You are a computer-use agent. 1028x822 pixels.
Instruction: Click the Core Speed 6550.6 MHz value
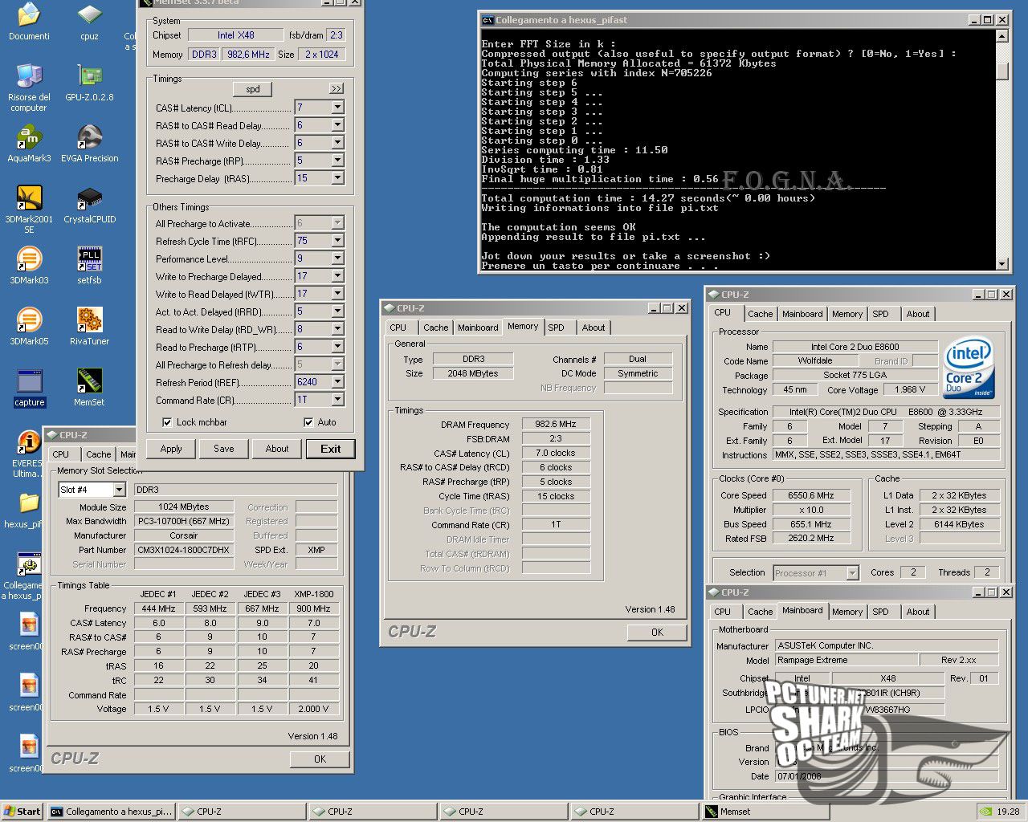pos(811,495)
